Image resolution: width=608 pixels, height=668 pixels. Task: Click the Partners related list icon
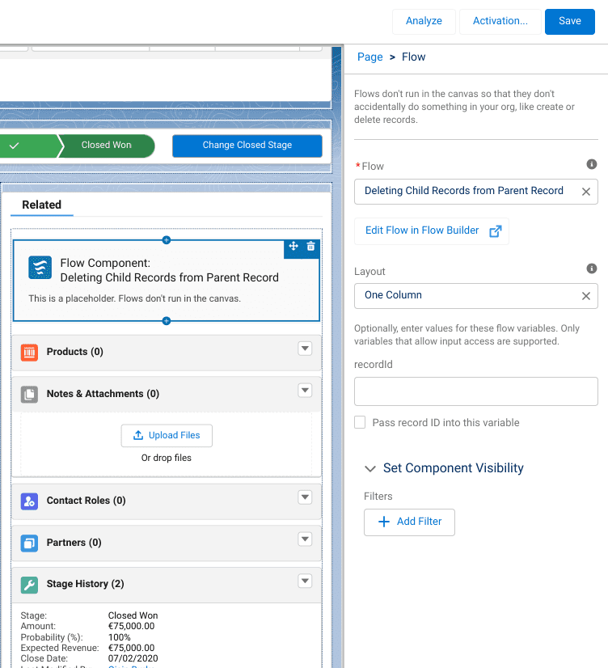pyautogui.click(x=29, y=543)
